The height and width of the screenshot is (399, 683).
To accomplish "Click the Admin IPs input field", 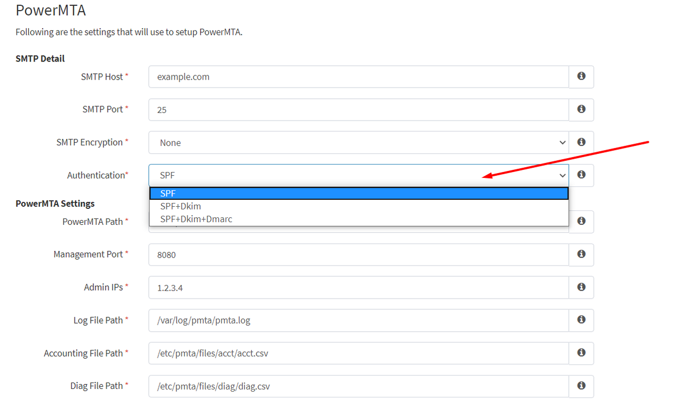I will pos(359,288).
